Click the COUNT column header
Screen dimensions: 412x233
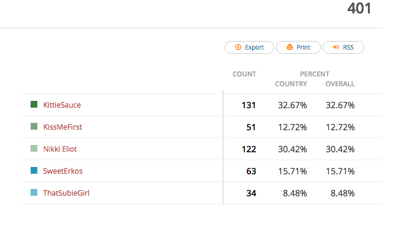[x=244, y=74]
